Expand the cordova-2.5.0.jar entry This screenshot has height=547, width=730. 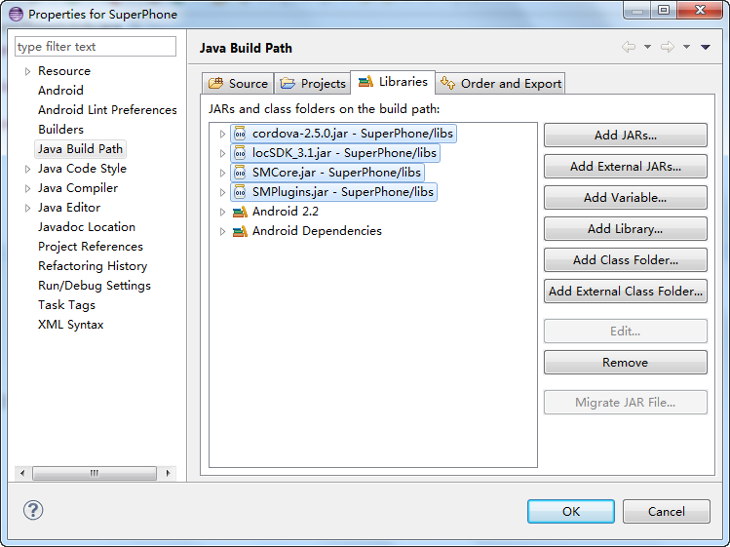(222, 134)
